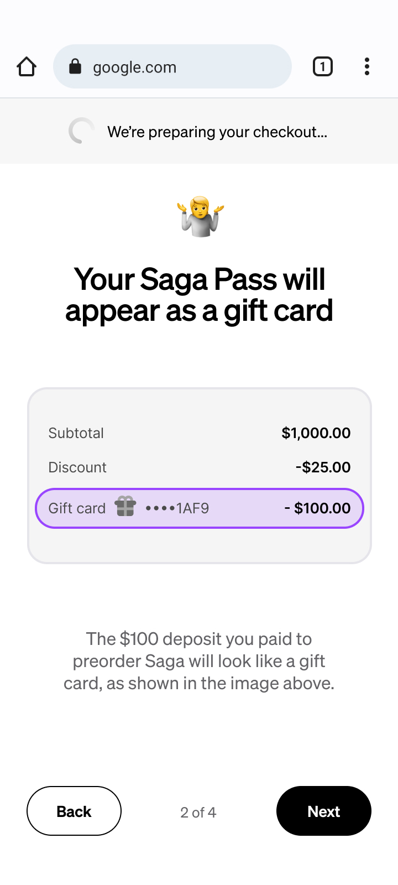Click the google.com address bar
Screen dimensions: 398x885
(x=172, y=66)
